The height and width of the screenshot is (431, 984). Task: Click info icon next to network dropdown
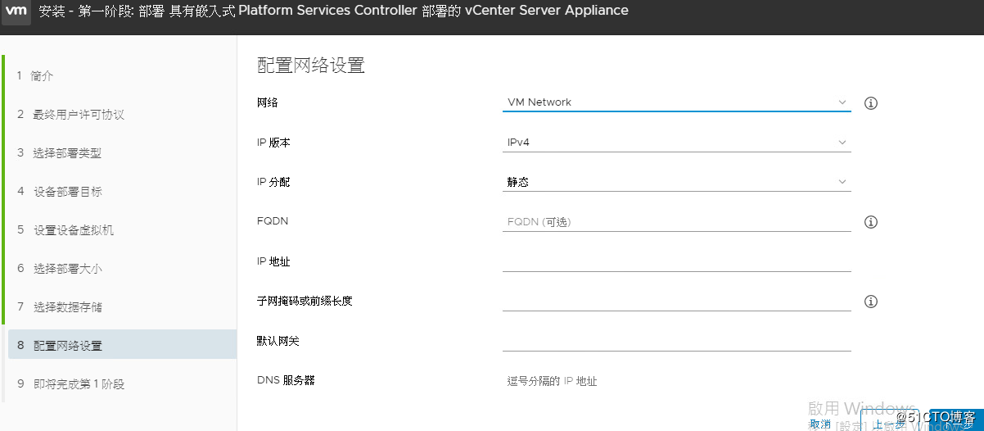click(x=871, y=103)
